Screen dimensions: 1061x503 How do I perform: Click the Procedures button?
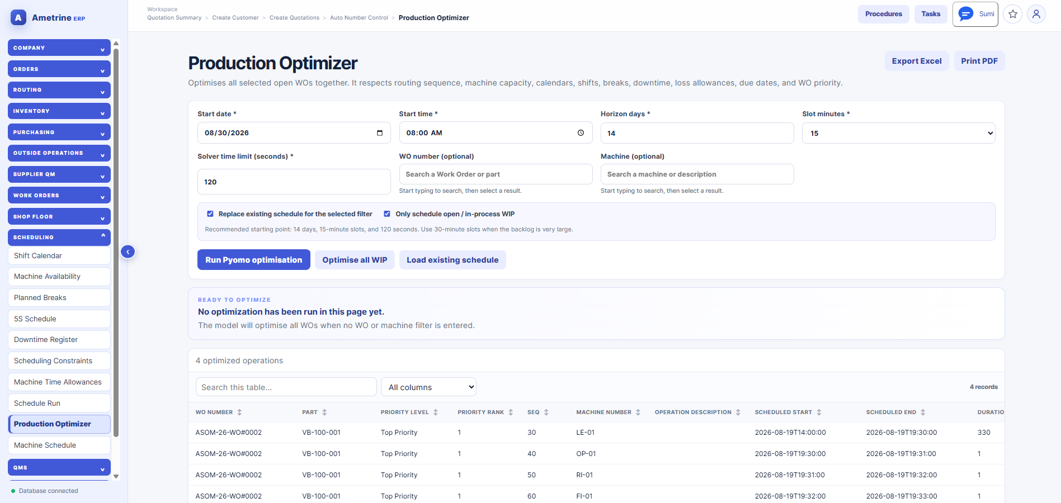point(884,14)
